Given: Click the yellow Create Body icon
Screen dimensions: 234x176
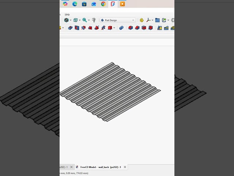Looking at the screenshot, I should point(141,20).
